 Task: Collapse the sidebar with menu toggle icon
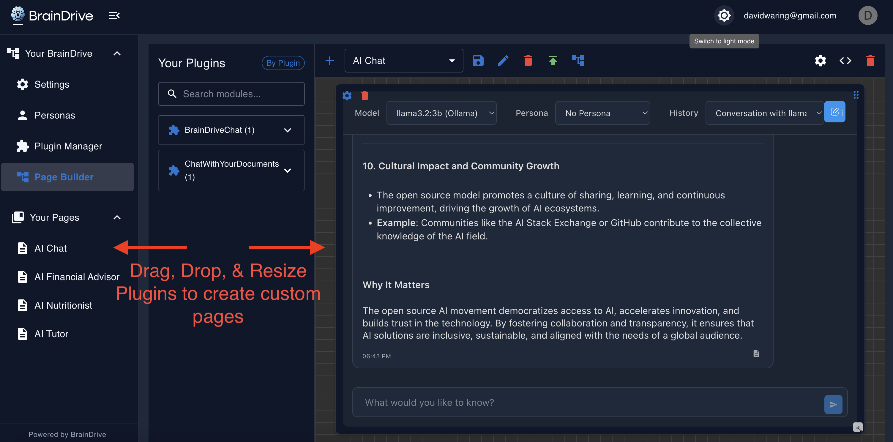[x=114, y=16]
